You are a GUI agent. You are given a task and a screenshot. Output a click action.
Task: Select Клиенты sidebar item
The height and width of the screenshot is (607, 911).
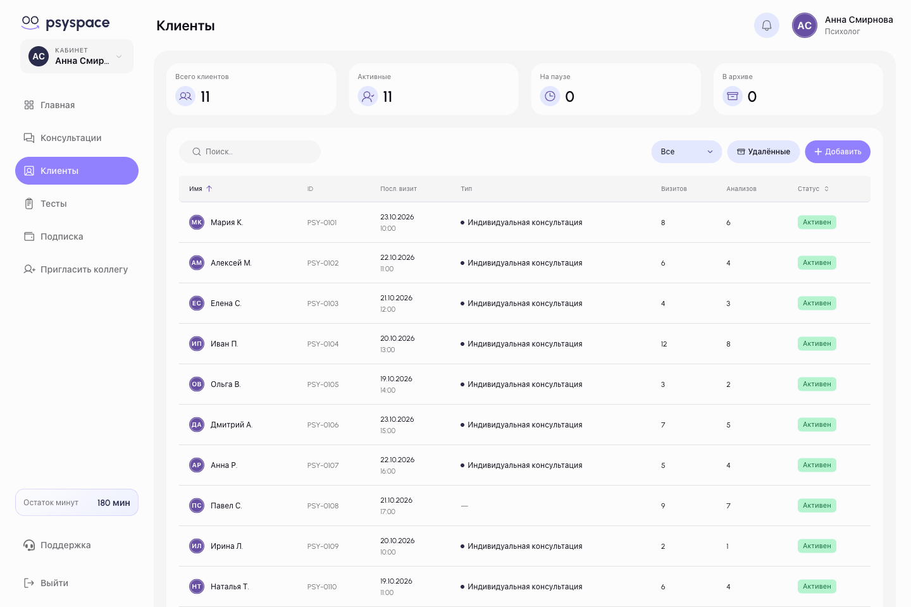coord(77,171)
